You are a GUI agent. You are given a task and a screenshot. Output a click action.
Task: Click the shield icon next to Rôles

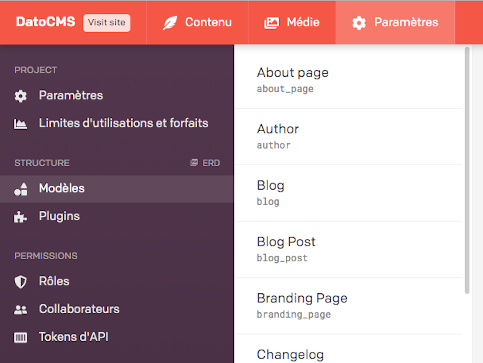(20, 281)
